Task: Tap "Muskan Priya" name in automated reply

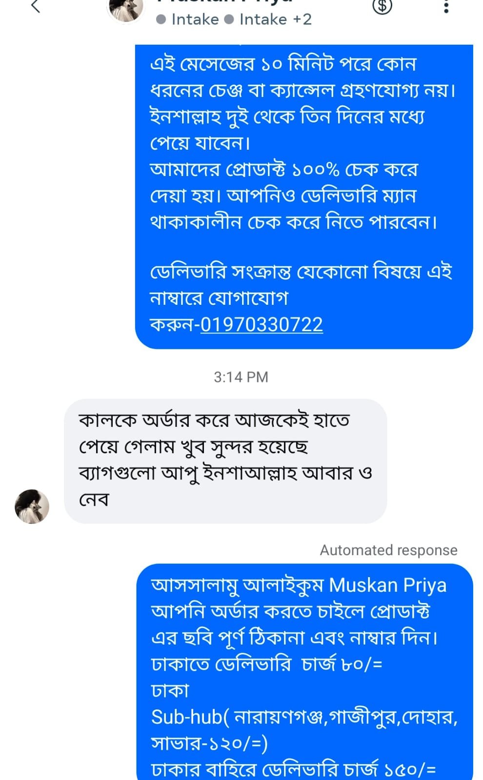Action: tap(387, 585)
